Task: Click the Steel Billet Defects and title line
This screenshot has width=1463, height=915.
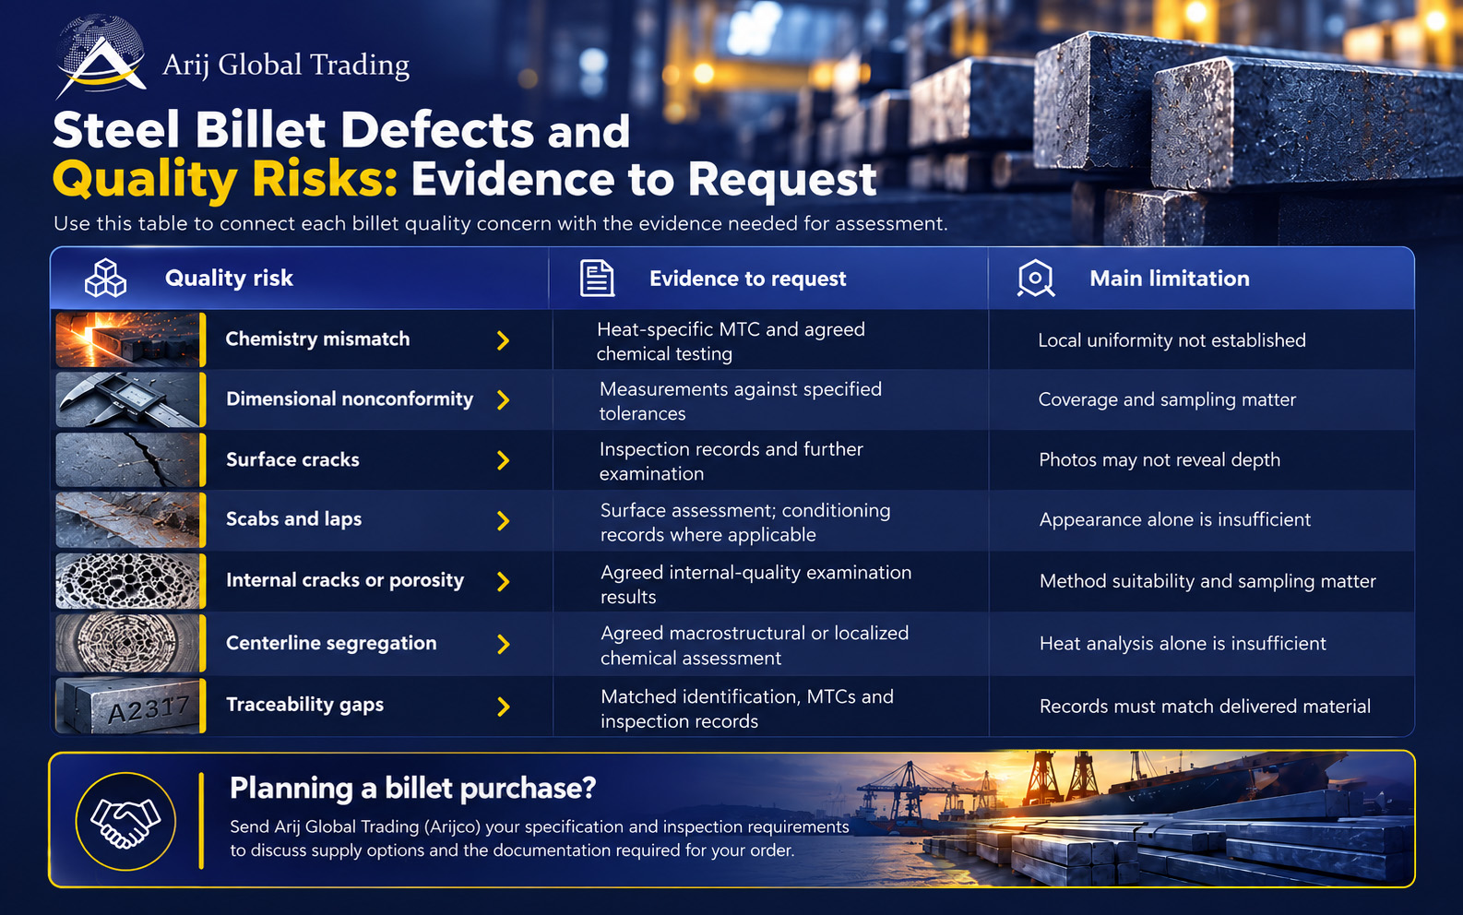Action: tap(341, 130)
